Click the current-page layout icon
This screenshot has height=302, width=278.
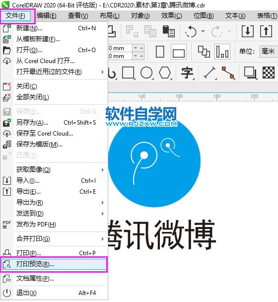tap(222, 52)
